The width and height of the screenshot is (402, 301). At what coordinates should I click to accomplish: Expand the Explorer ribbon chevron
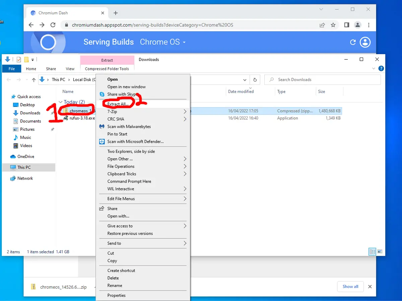(374, 69)
